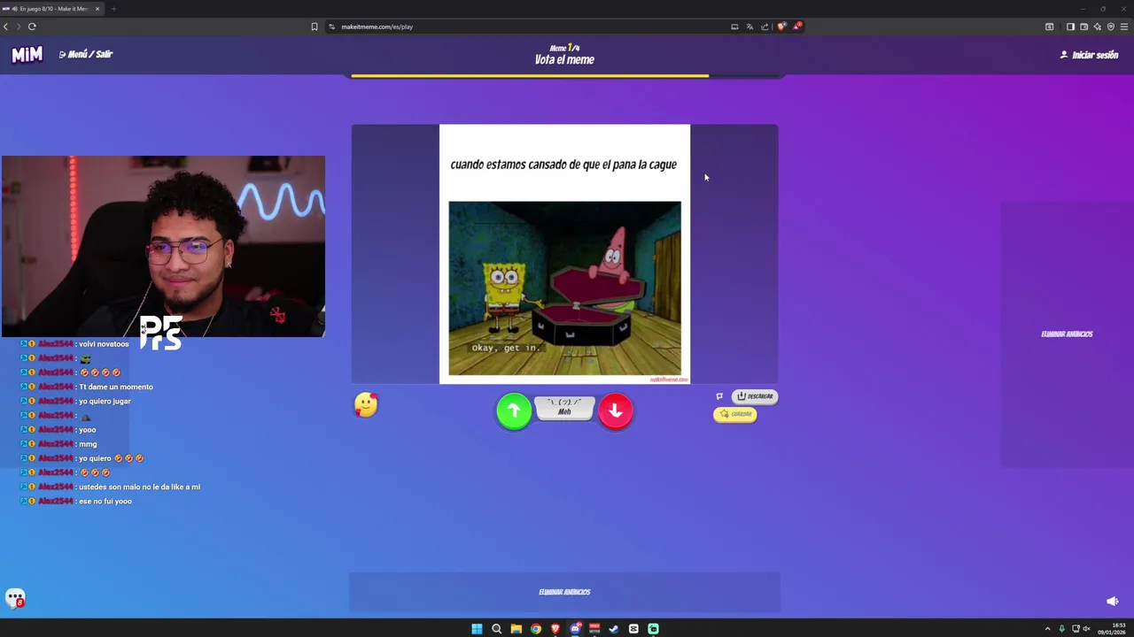Open Brave Rewards triangle icon

tap(796, 27)
